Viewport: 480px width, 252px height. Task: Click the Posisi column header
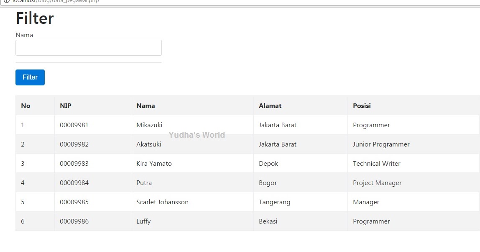[x=362, y=105]
